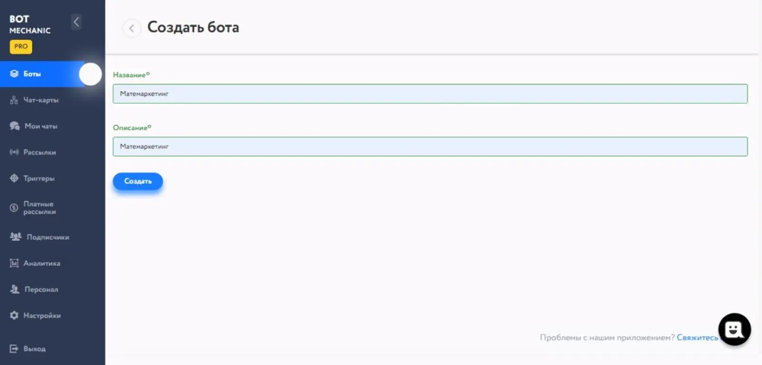Click the exit door icon for Выход
The image size is (762, 365).
[14, 349]
